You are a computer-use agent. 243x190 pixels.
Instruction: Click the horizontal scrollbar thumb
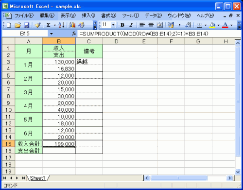178,178
